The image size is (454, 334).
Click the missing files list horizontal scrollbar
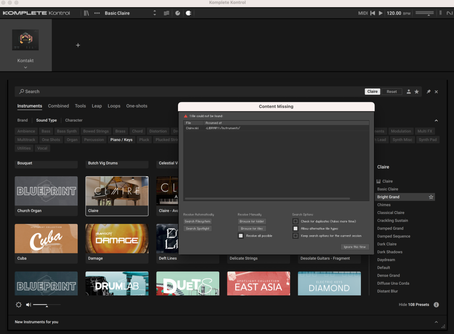[267, 199]
